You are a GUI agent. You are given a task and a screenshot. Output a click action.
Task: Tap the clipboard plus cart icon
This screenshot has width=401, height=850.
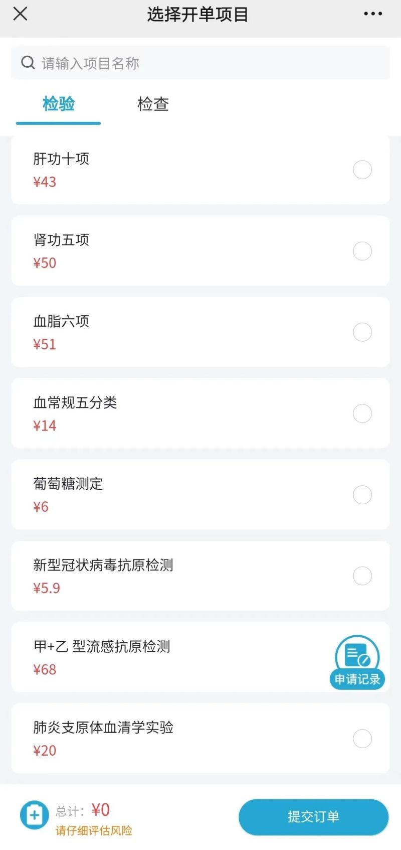click(x=34, y=815)
